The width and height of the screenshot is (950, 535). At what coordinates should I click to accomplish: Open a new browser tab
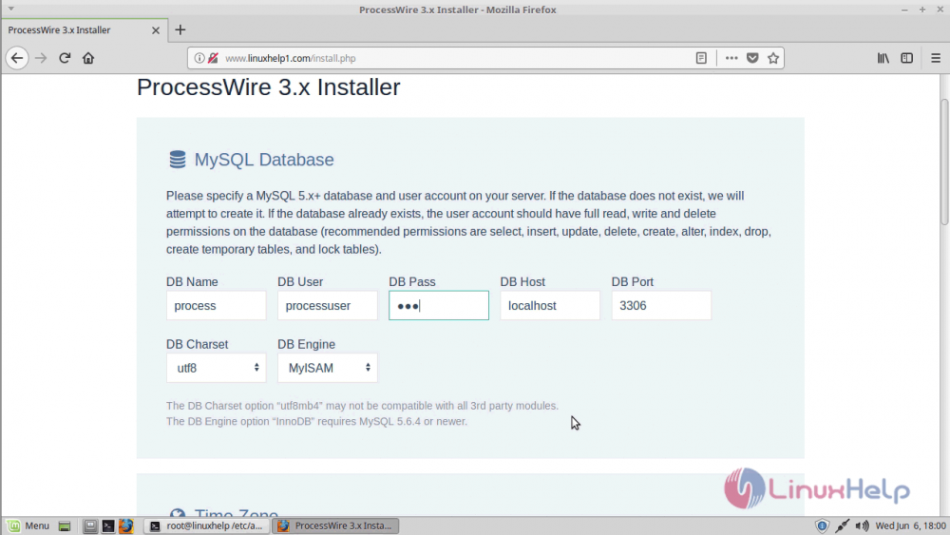pyautogui.click(x=180, y=29)
